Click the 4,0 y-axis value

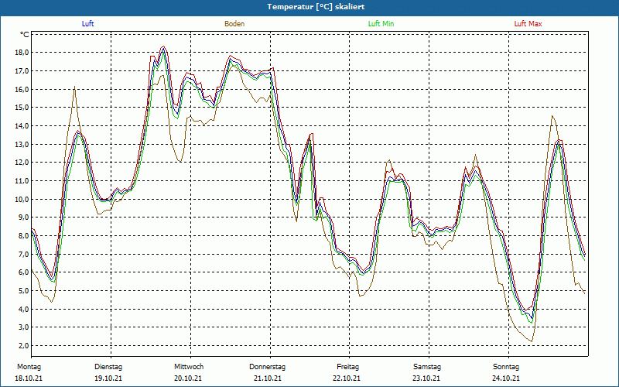coord(24,309)
